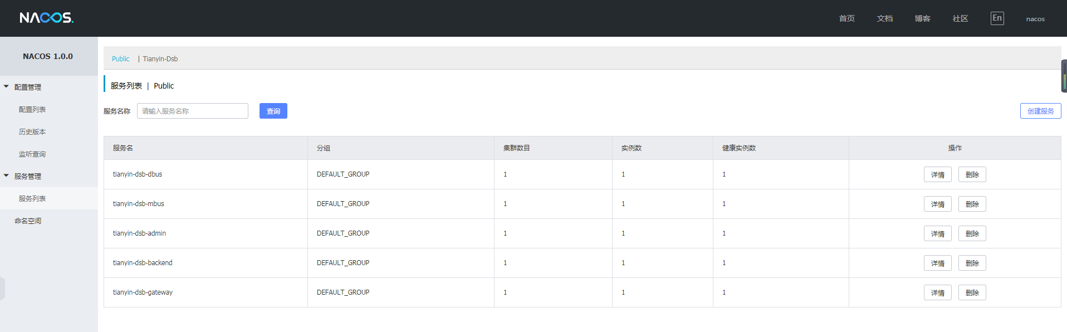Viewport: 1067px width, 332px height.
Task: View 详情 for tianyin-dsb-dbus
Action: [x=937, y=175]
